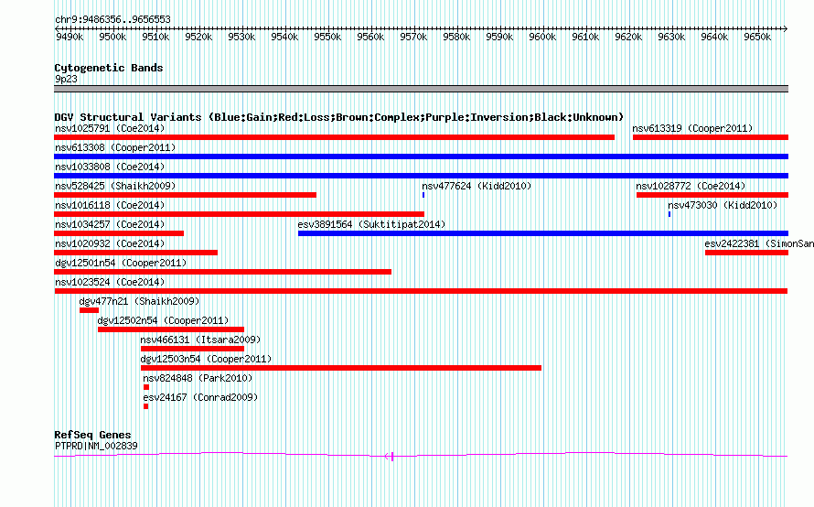The image size is (814, 507).
Task: Click red bar under esv2422381
Action: click(746, 253)
